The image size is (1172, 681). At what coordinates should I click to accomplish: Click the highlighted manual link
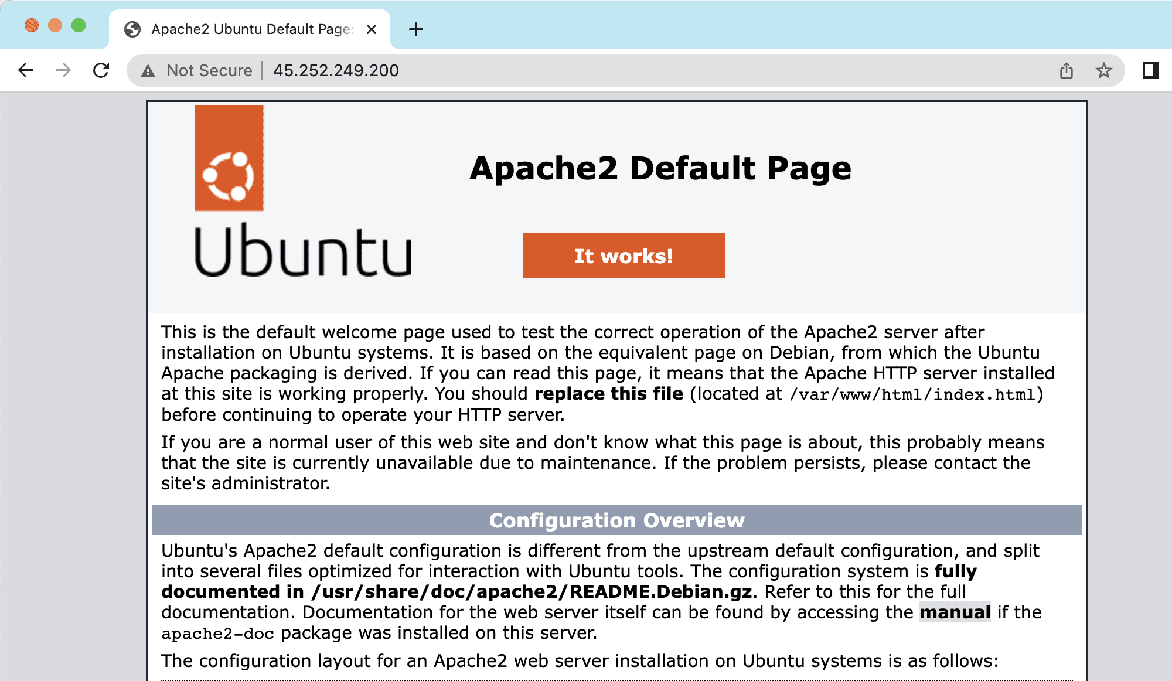tap(955, 612)
